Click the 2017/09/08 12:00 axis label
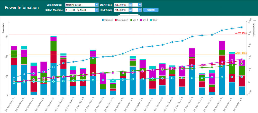Image resolution: width=258 pixels, height=113 pixels. tap(129, 104)
